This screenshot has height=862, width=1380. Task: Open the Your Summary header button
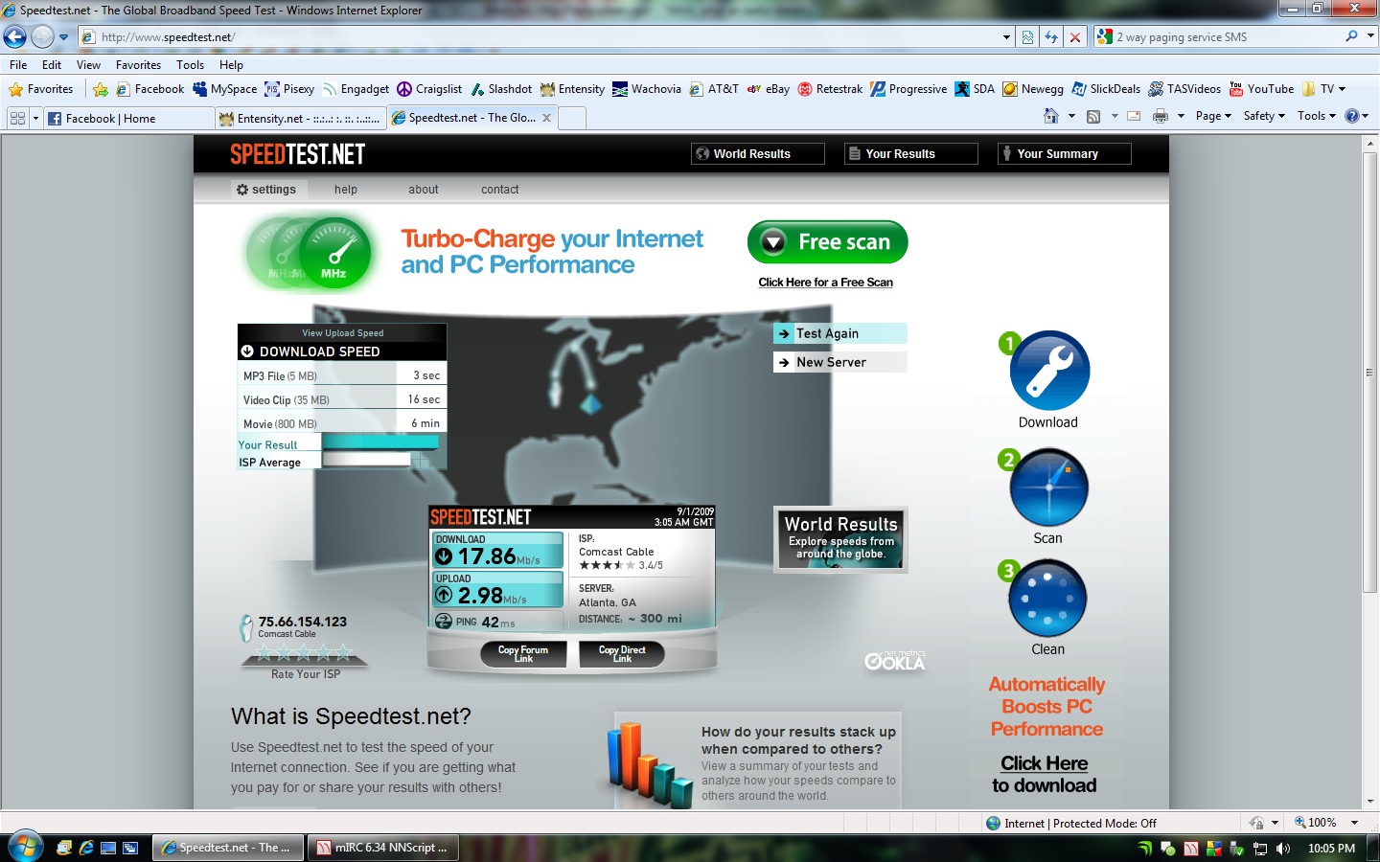1065,154
